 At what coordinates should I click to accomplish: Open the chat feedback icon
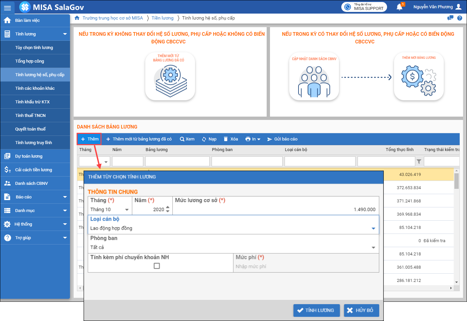tap(450, 18)
